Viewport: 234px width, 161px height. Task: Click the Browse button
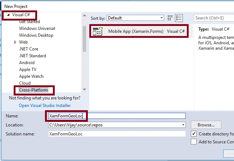(x=206, y=125)
